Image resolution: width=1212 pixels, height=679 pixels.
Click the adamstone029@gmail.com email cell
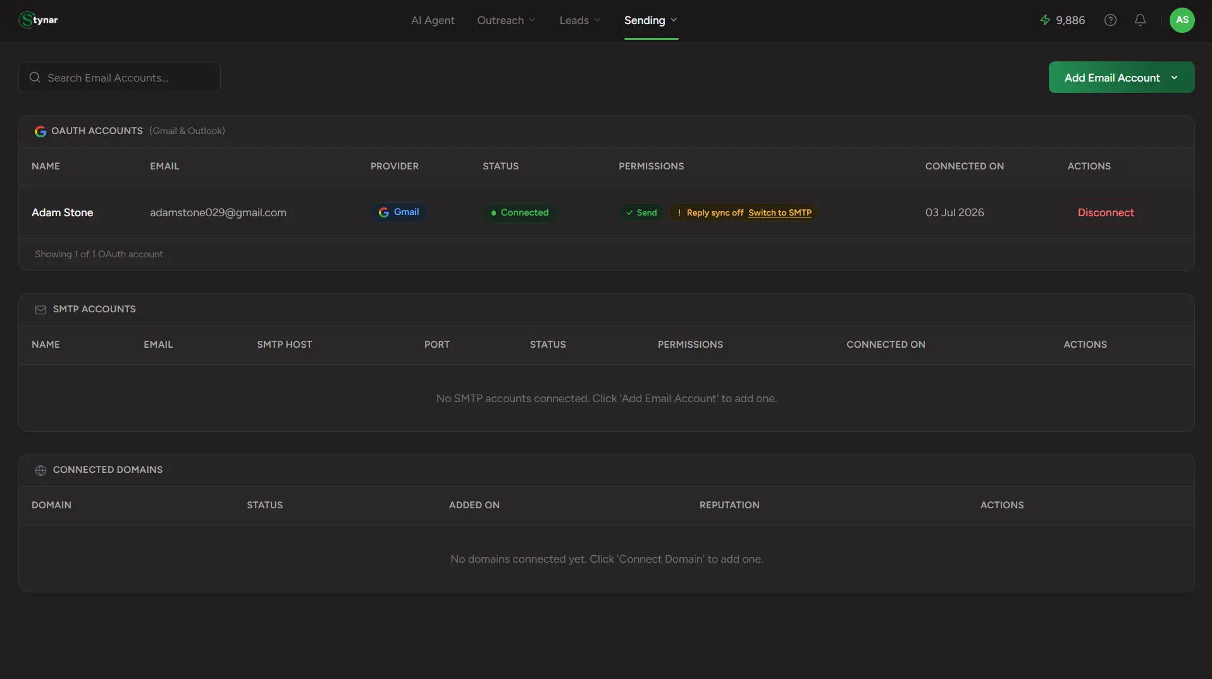pos(218,212)
